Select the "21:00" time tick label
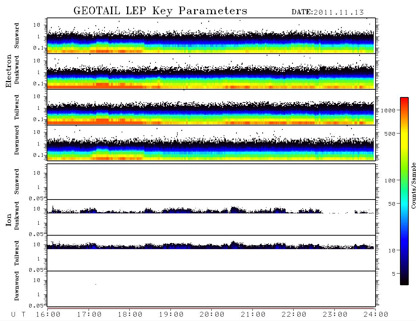The height and width of the screenshot is (321, 416). click(x=253, y=315)
